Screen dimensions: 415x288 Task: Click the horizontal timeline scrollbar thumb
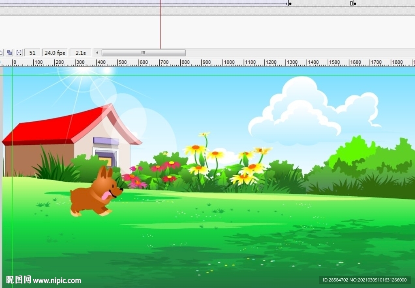point(143,53)
